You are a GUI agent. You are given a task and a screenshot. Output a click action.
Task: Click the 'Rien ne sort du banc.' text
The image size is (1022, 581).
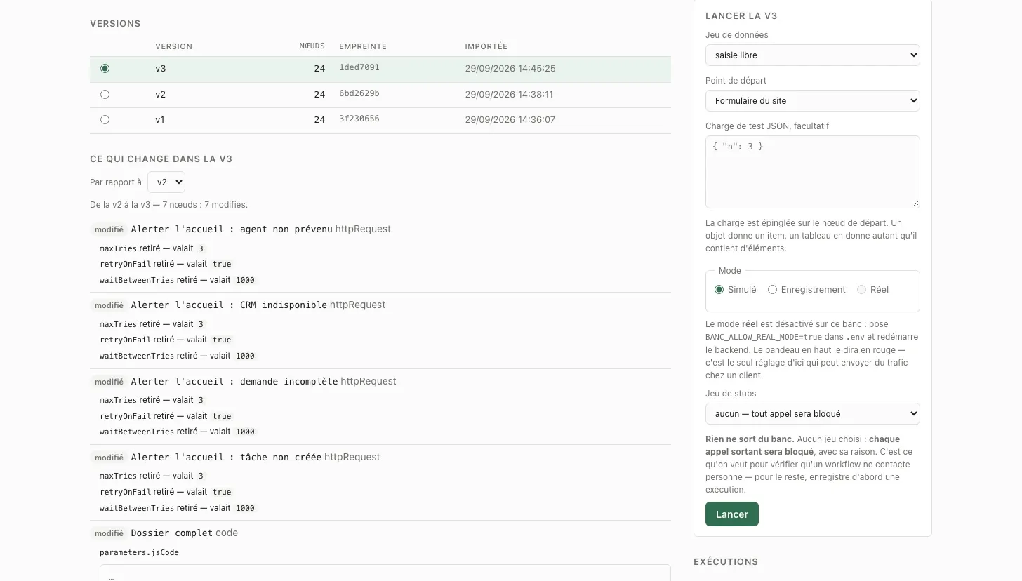[750, 439]
